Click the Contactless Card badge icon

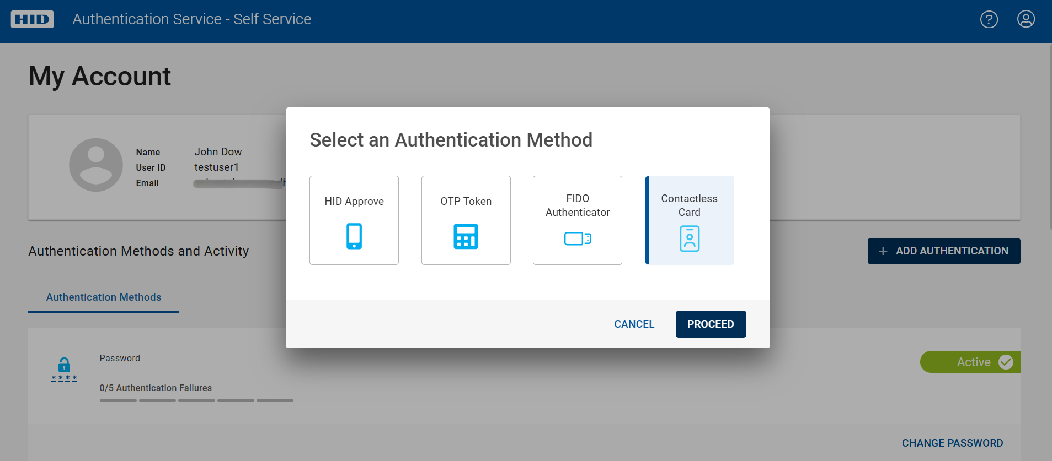coord(690,238)
